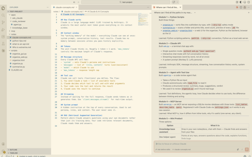Open the conversation title dropdown

coord(195,13)
